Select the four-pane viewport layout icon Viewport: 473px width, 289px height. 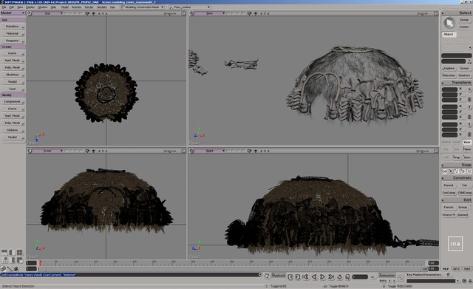pyautogui.click(x=20, y=252)
